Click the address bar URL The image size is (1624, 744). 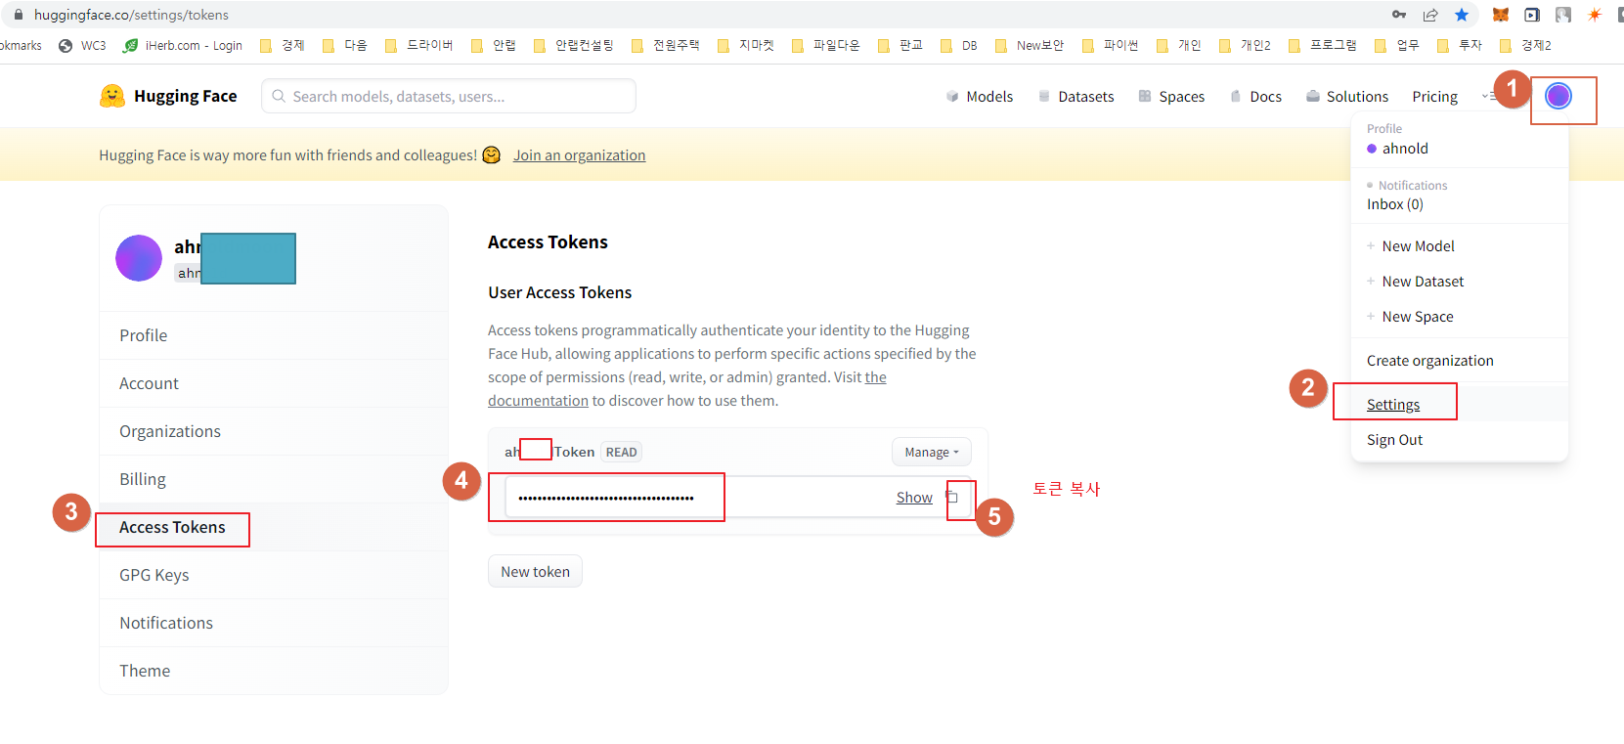point(131,15)
